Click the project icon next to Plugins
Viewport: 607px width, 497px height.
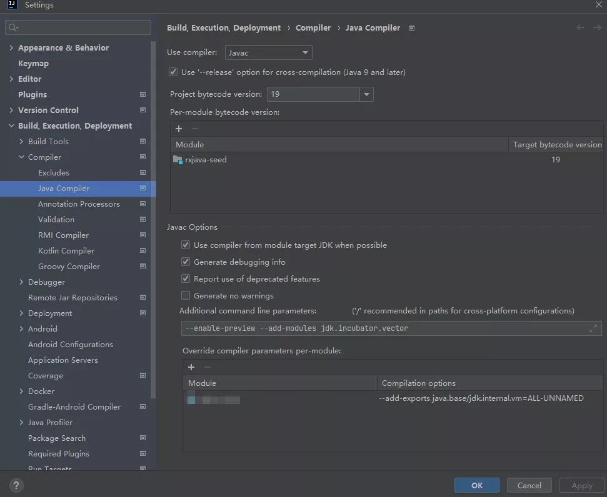pyautogui.click(x=143, y=94)
